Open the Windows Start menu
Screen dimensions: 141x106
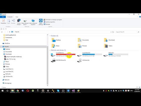pyautogui.click(x=2, y=91)
